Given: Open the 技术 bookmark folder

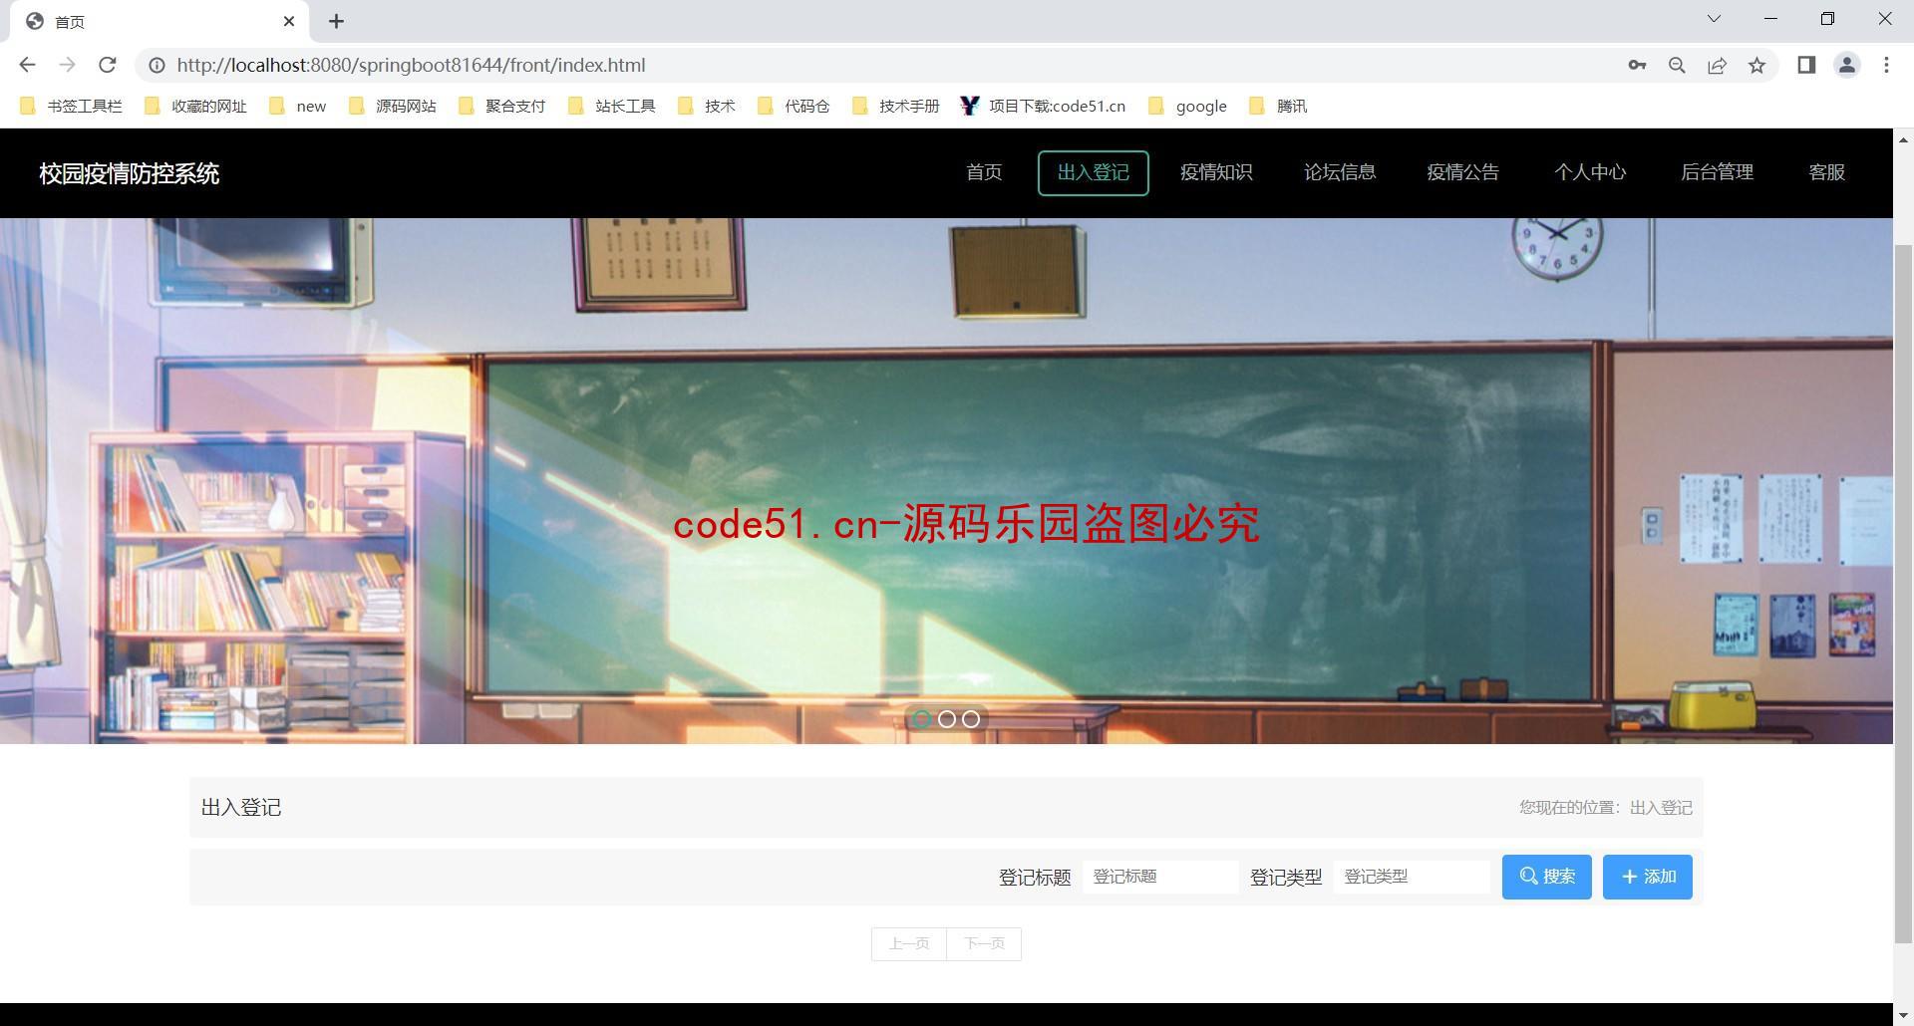Looking at the screenshot, I should [x=707, y=106].
